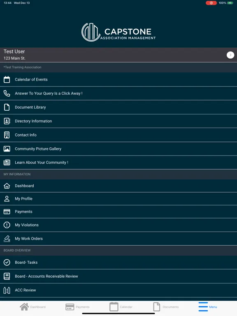Open ACC Review

click(118, 290)
